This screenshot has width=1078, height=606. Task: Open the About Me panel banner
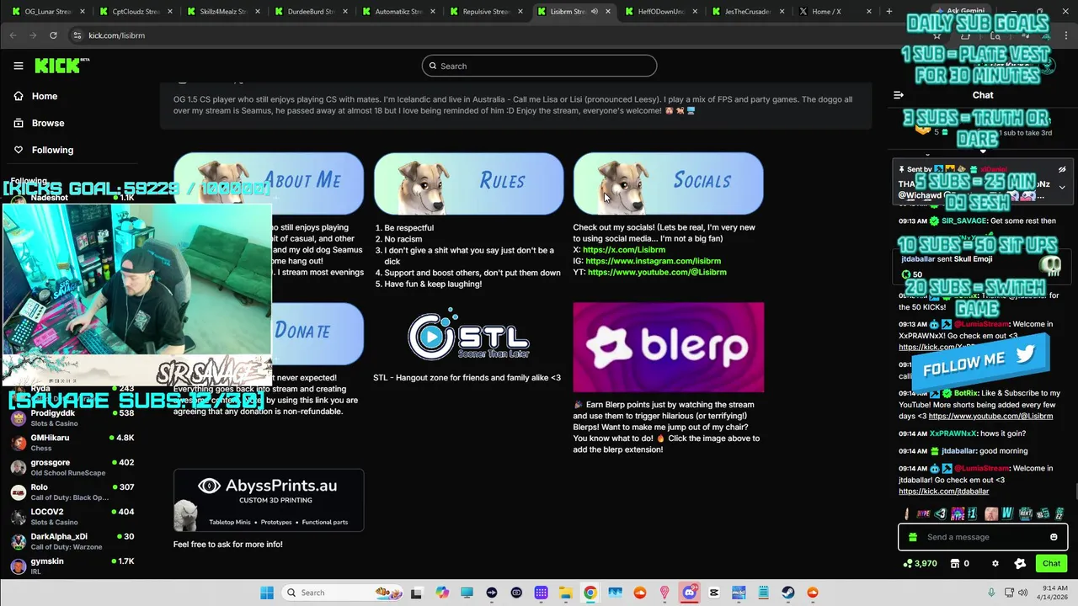(x=269, y=182)
